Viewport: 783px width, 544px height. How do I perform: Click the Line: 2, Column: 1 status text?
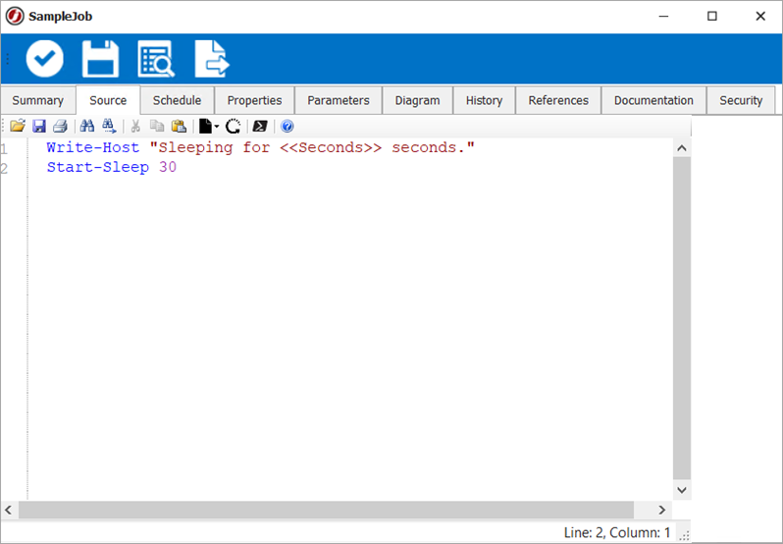(x=617, y=532)
